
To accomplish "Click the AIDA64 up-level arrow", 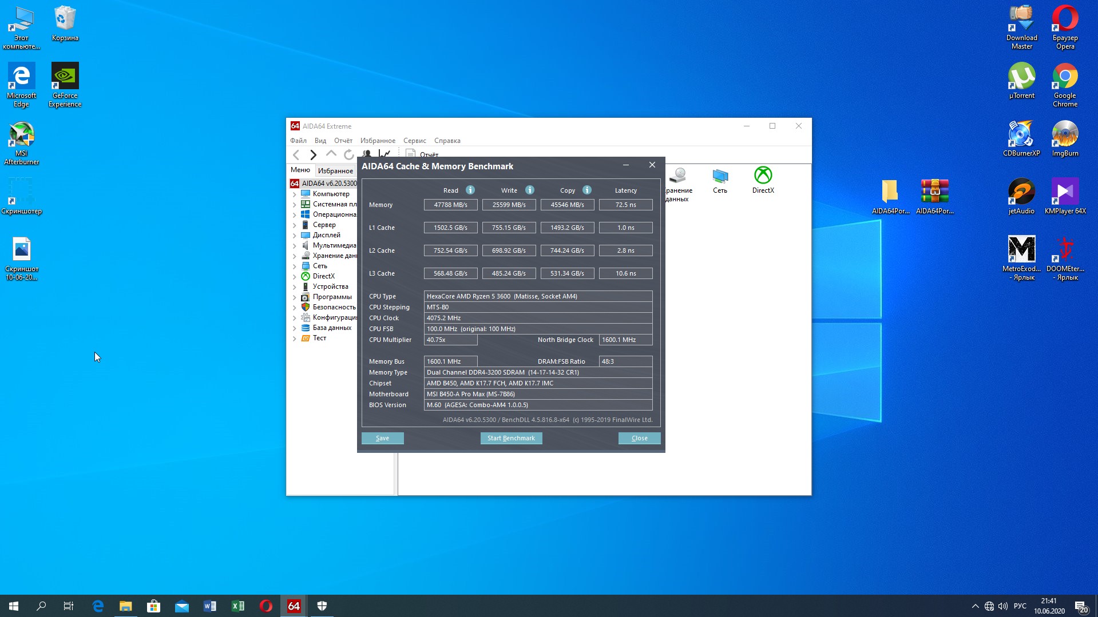I will [x=331, y=154].
